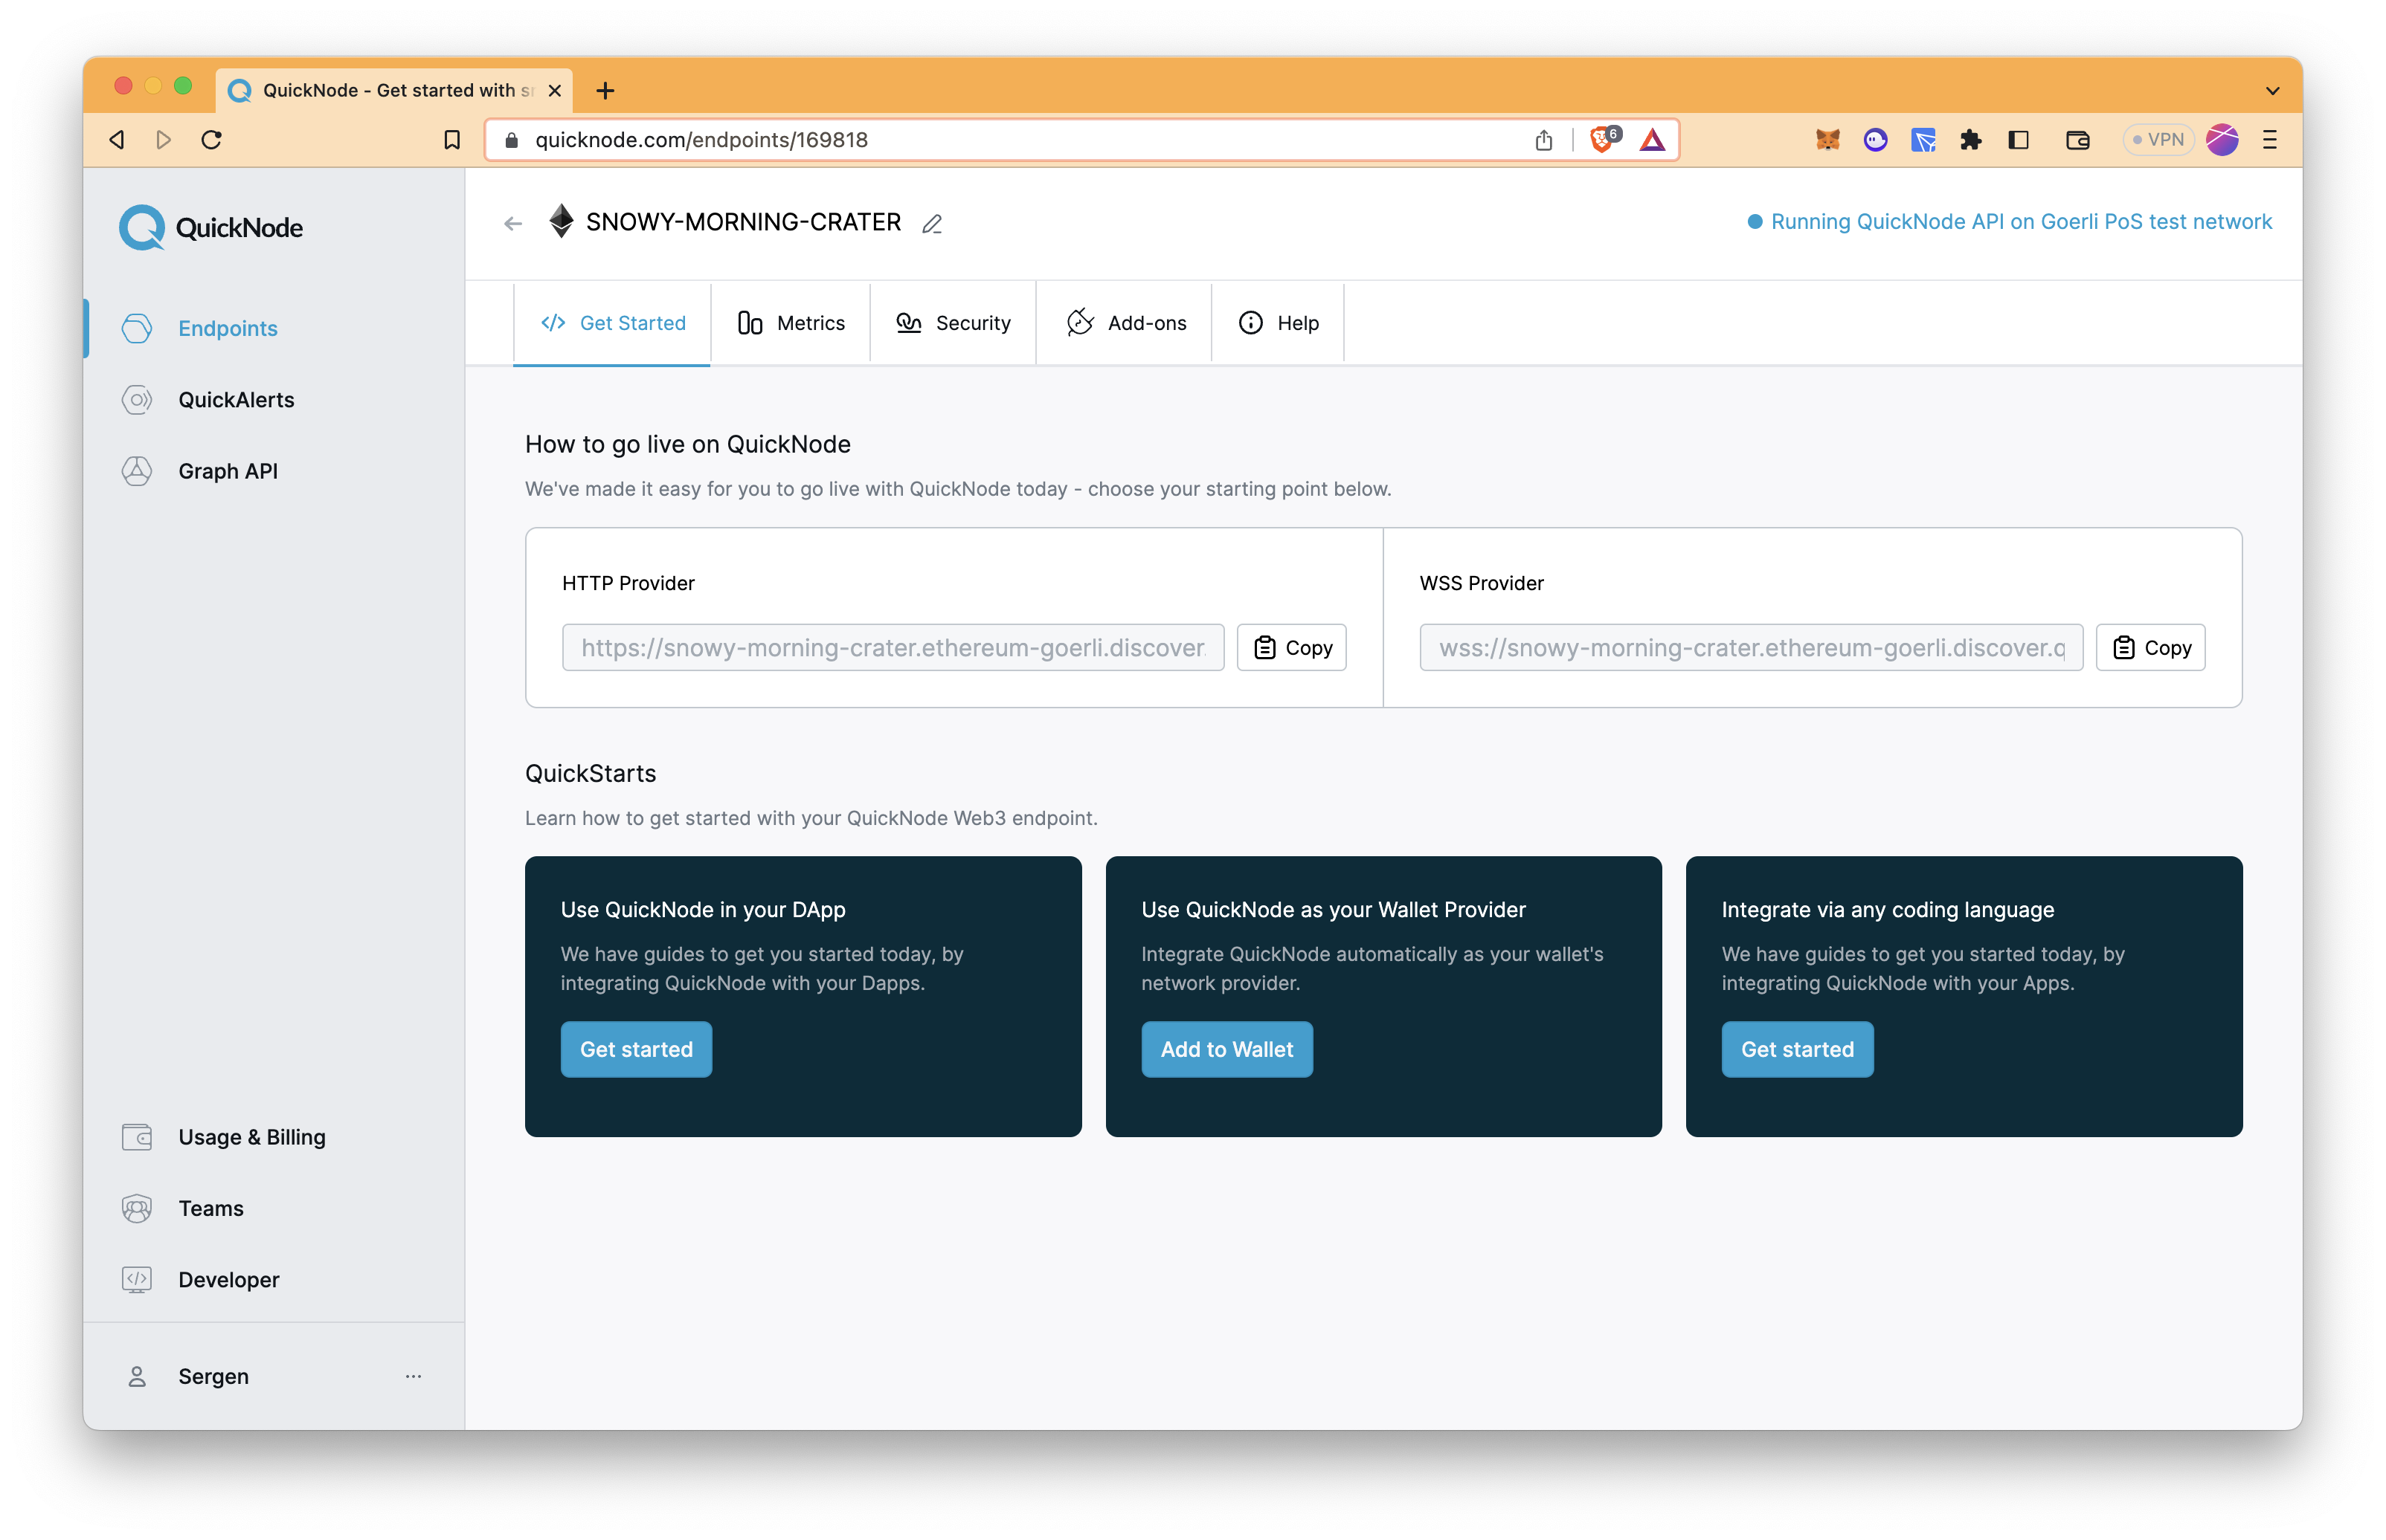Switch to the Add-ons tab
The image size is (2386, 1540).
(x=1125, y=323)
